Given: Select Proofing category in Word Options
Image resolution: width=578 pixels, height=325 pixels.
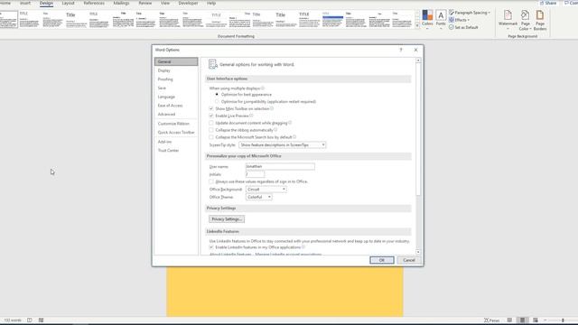Looking at the screenshot, I should (x=176, y=79).
